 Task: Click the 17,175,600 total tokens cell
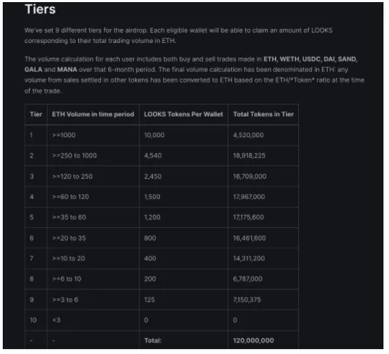click(x=263, y=218)
